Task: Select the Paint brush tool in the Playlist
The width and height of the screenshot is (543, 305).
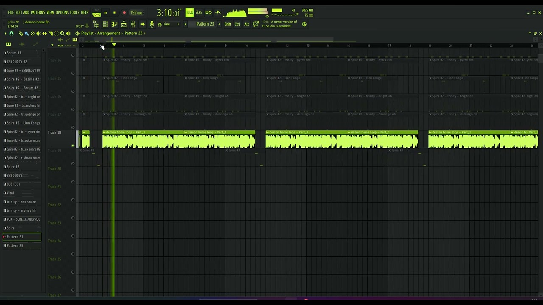Action: pos(26,33)
